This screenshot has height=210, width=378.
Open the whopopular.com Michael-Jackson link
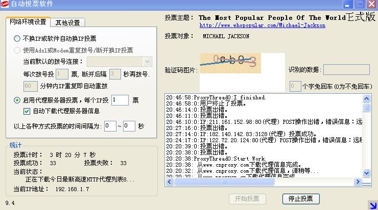point(262,25)
